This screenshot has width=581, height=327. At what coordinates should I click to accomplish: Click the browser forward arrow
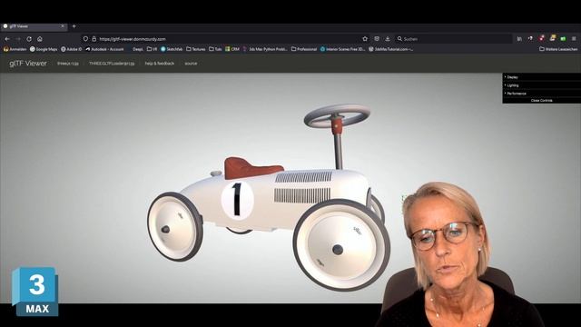tap(18, 39)
